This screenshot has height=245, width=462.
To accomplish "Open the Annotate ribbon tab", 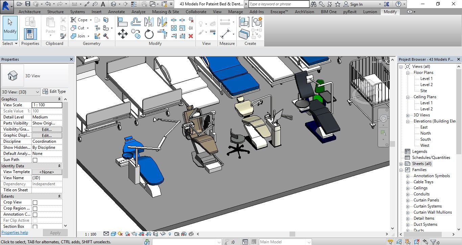I will pos(116,11).
